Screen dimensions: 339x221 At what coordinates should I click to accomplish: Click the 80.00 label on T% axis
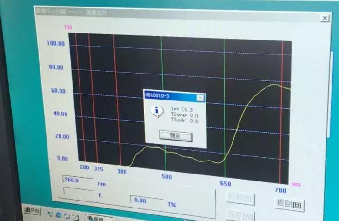pyautogui.click(x=56, y=67)
